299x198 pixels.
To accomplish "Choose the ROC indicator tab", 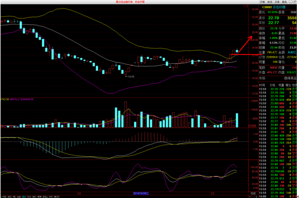I will click(34, 196).
